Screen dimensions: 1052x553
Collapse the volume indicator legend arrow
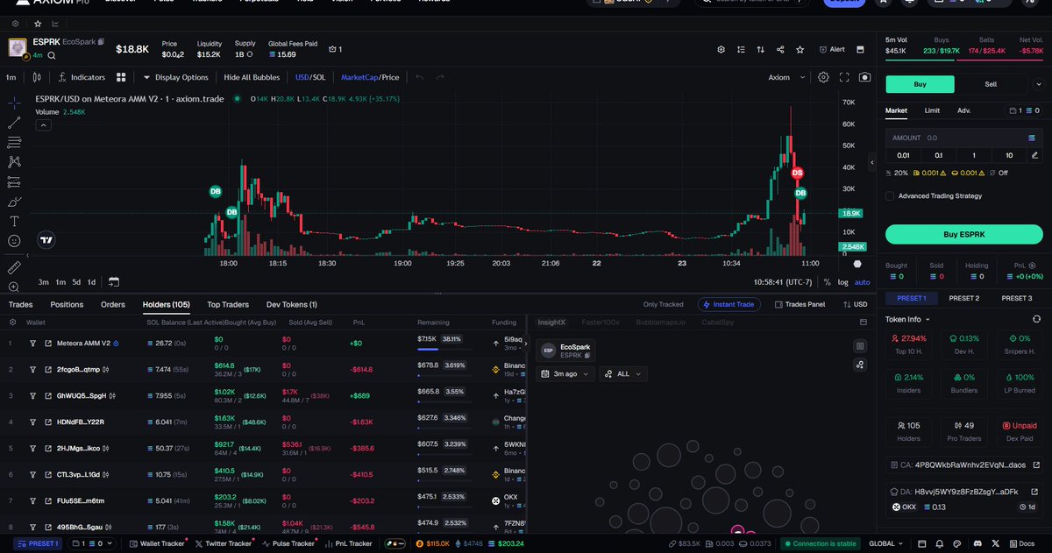click(42, 125)
